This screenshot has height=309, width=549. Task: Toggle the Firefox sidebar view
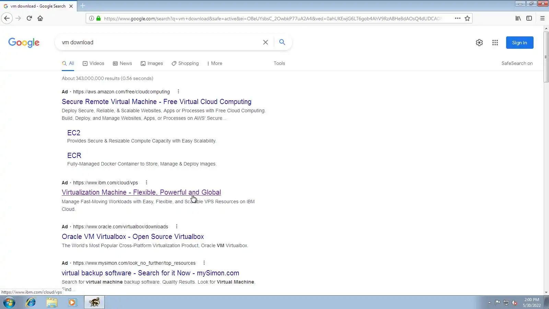[529, 18]
